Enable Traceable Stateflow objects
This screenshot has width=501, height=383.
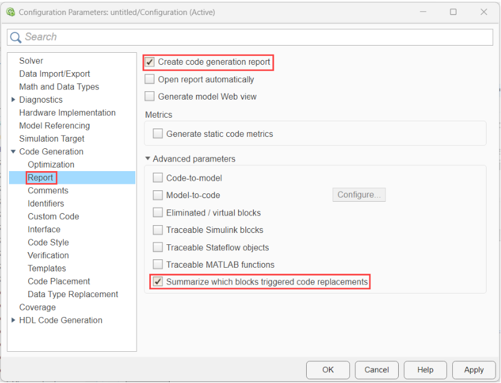click(158, 247)
